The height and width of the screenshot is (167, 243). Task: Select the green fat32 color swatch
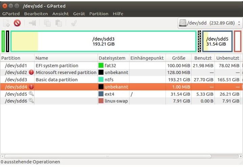(x=101, y=65)
